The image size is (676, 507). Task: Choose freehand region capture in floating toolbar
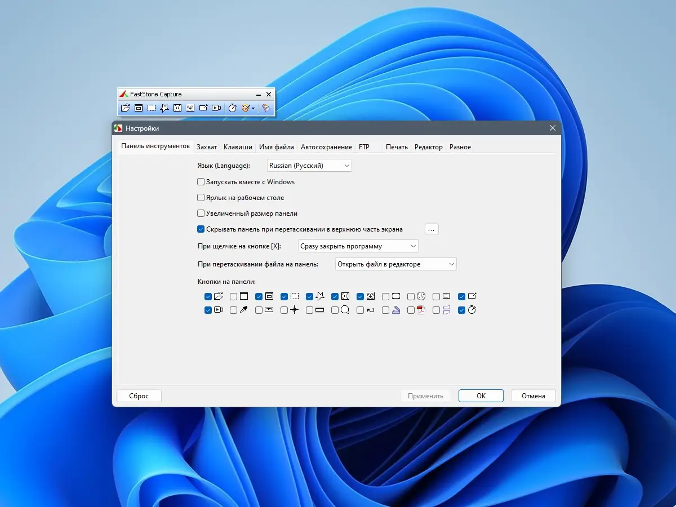tap(164, 108)
